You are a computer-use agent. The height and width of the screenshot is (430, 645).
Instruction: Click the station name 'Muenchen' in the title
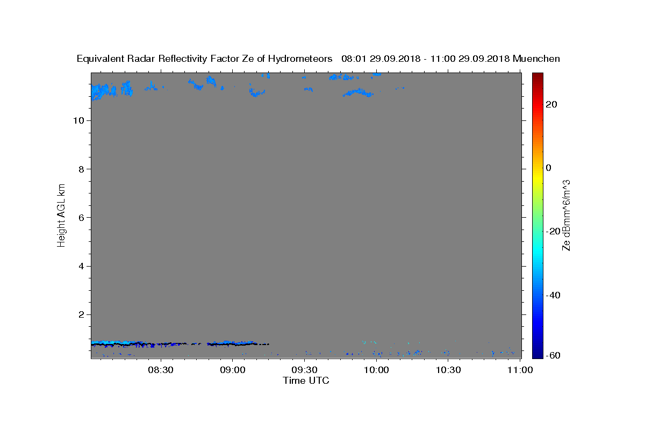tap(536, 59)
